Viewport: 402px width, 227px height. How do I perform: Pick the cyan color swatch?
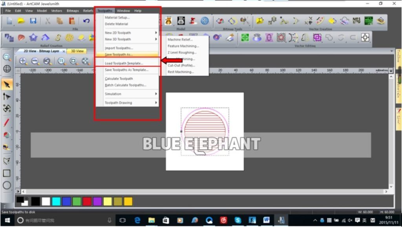point(56,201)
